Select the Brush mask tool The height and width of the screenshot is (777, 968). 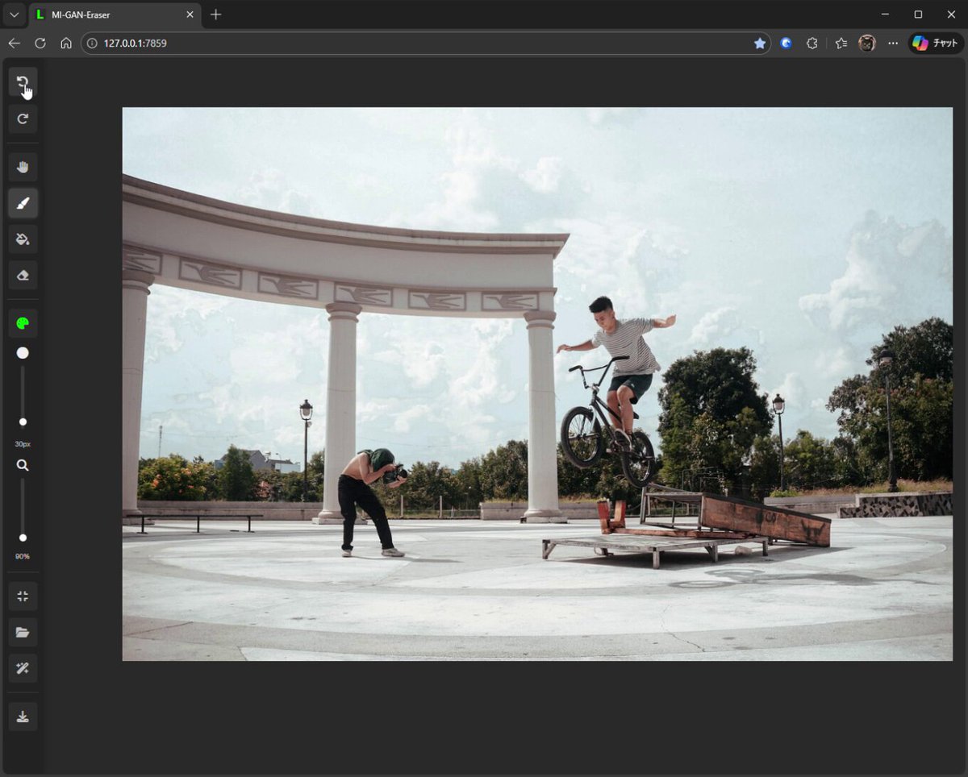pos(23,203)
